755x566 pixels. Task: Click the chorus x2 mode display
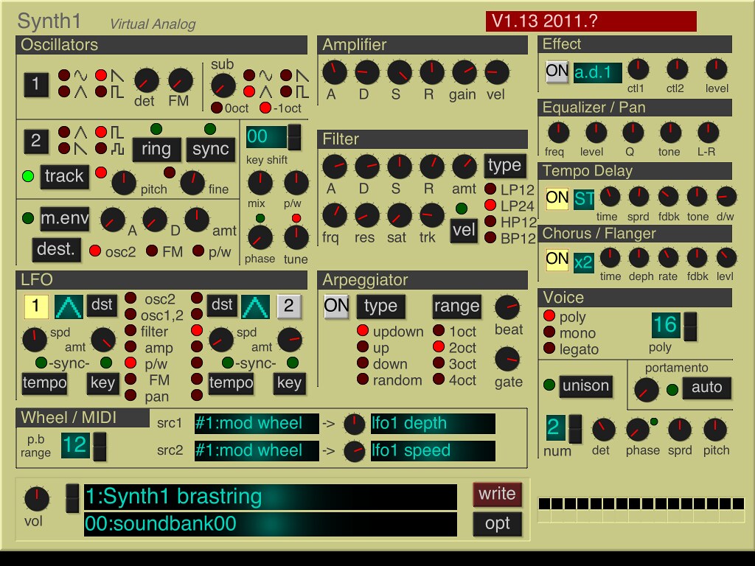[583, 262]
